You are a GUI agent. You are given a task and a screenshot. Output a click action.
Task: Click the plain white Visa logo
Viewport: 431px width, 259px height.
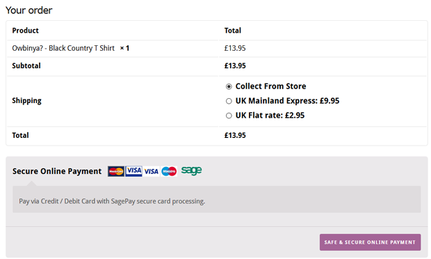coord(151,171)
